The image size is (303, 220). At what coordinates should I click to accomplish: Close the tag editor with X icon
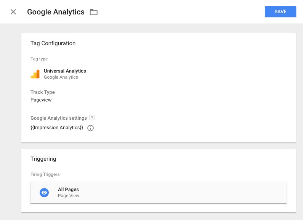[13, 12]
